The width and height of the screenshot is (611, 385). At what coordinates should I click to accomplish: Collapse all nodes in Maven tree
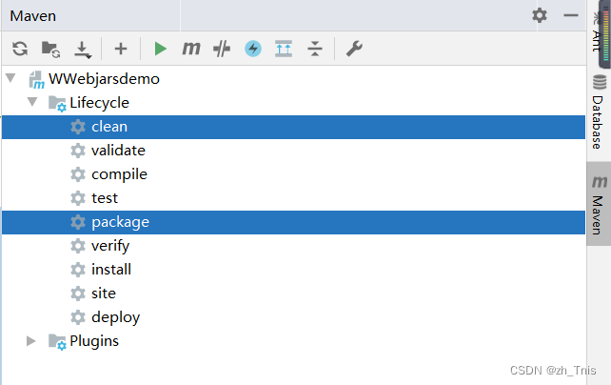[x=315, y=49]
